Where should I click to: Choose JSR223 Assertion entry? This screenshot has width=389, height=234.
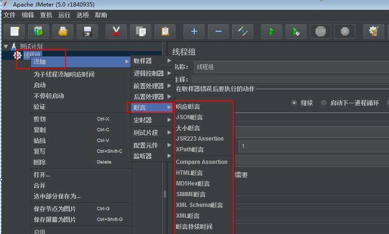(200, 139)
